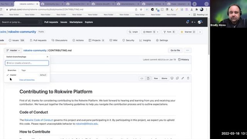Screen dimensions: 247x139
Task: Close the Switch branches/tags popup
Action: coord(47,57)
